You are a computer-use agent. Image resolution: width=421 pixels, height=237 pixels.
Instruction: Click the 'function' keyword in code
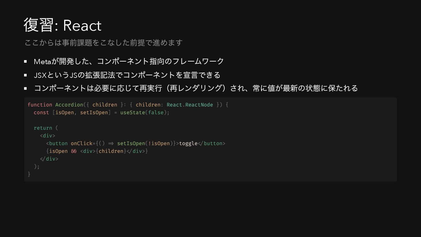click(x=40, y=105)
